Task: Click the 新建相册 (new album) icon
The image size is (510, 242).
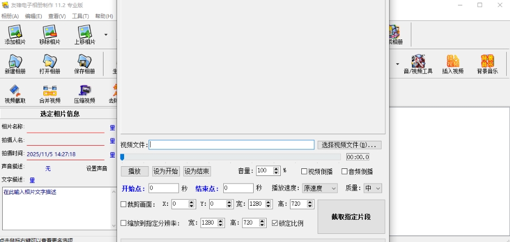Action: click(x=15, y=64)
